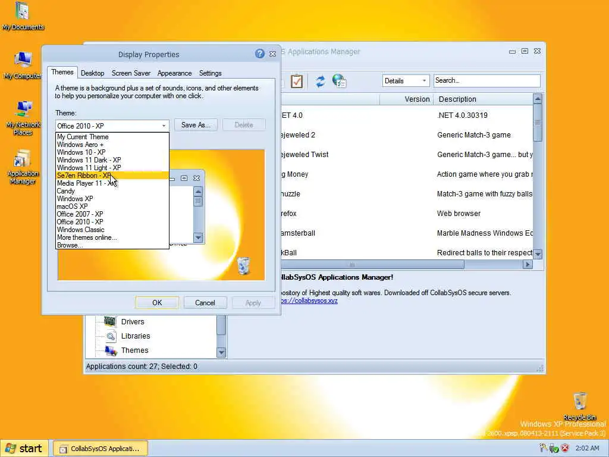Image resolution: width=609 pixels, height=457 pixels.
Task: Choose the macOS XP theme
Action: point(112,206)
